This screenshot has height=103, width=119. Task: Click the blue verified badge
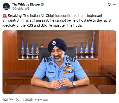pyautogui.click(x=42, y=5)
